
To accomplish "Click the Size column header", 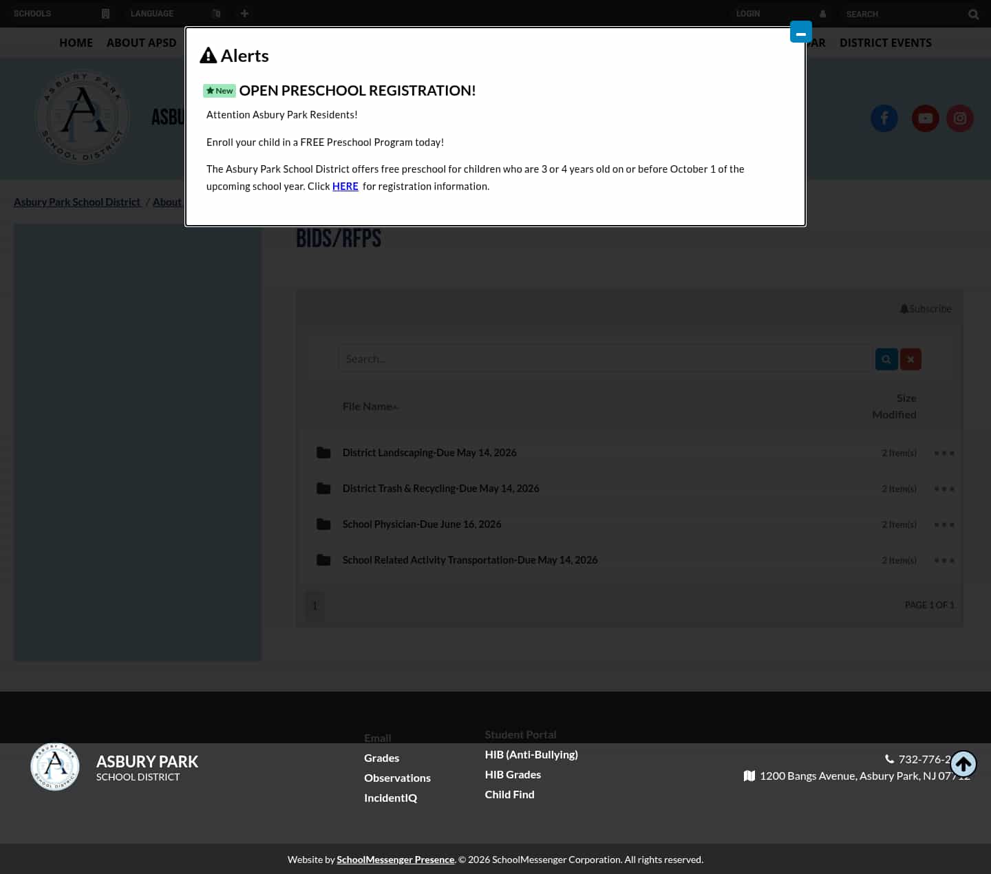I will point(906,398).
